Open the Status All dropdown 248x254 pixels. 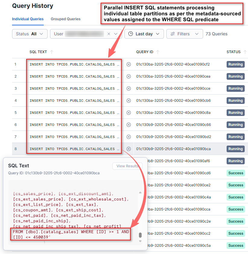click(30, 34)
